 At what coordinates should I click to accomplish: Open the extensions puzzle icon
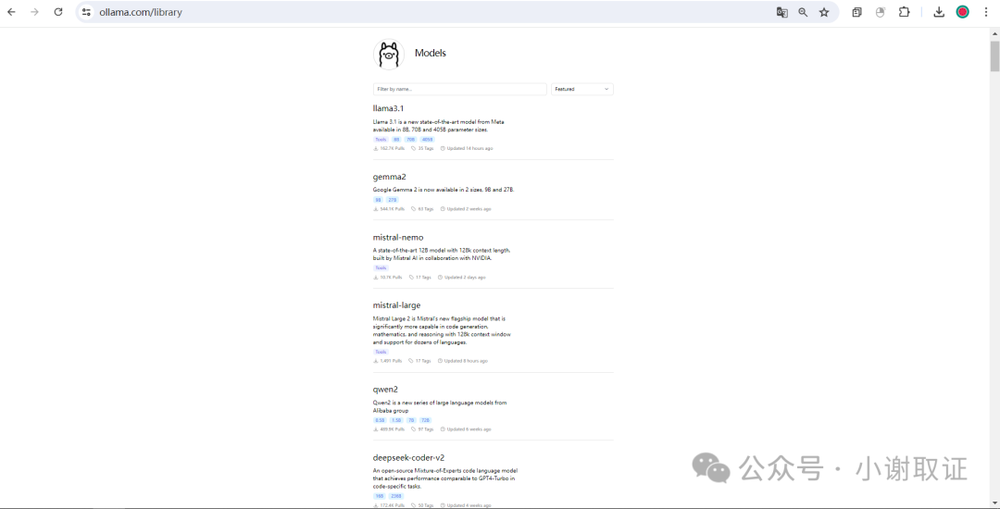click(x=904, y=12)
